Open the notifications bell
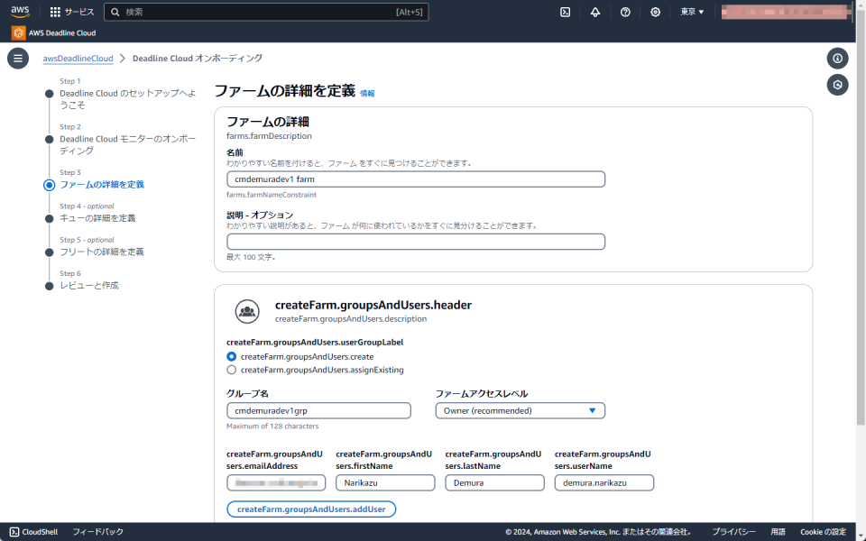The width and height of the screenshot is (866, 541). pyautogui.click(x=594, y=12)
